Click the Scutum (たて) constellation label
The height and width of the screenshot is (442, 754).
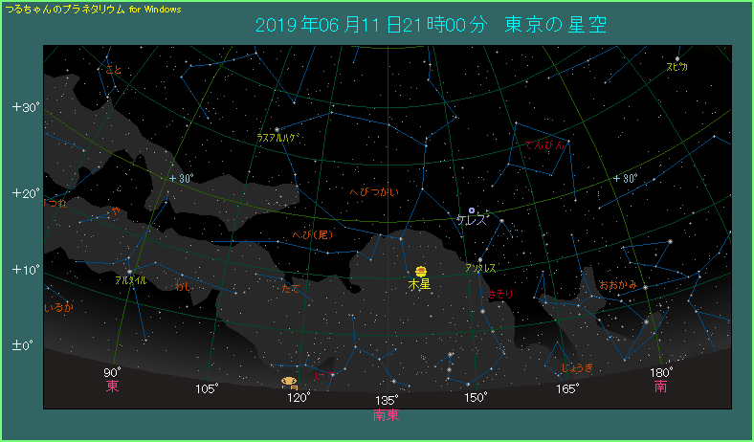point(290,287)
